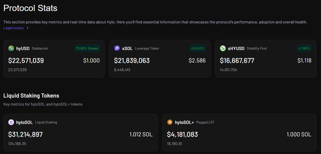The height and width of the screenshot is (154, 321).
Task: Click the hyloSOL+ value $4,181,083
Action: click(182, 134)
